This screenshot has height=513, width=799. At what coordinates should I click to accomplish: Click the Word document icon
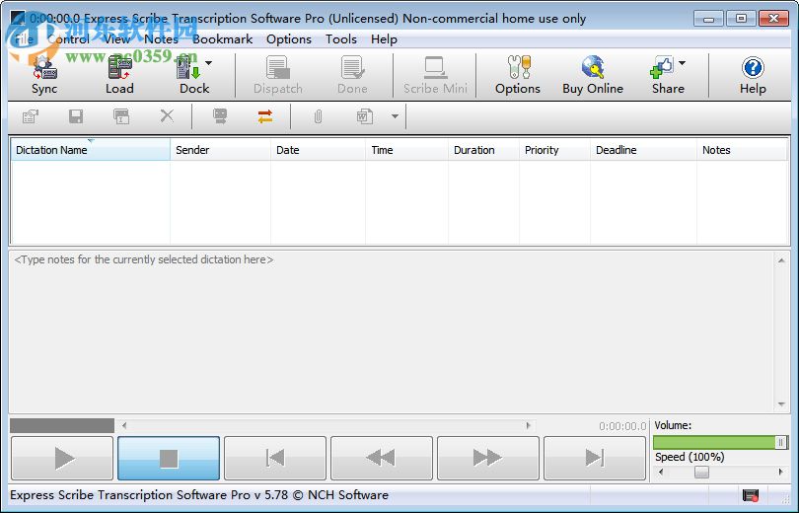point(364,116)
